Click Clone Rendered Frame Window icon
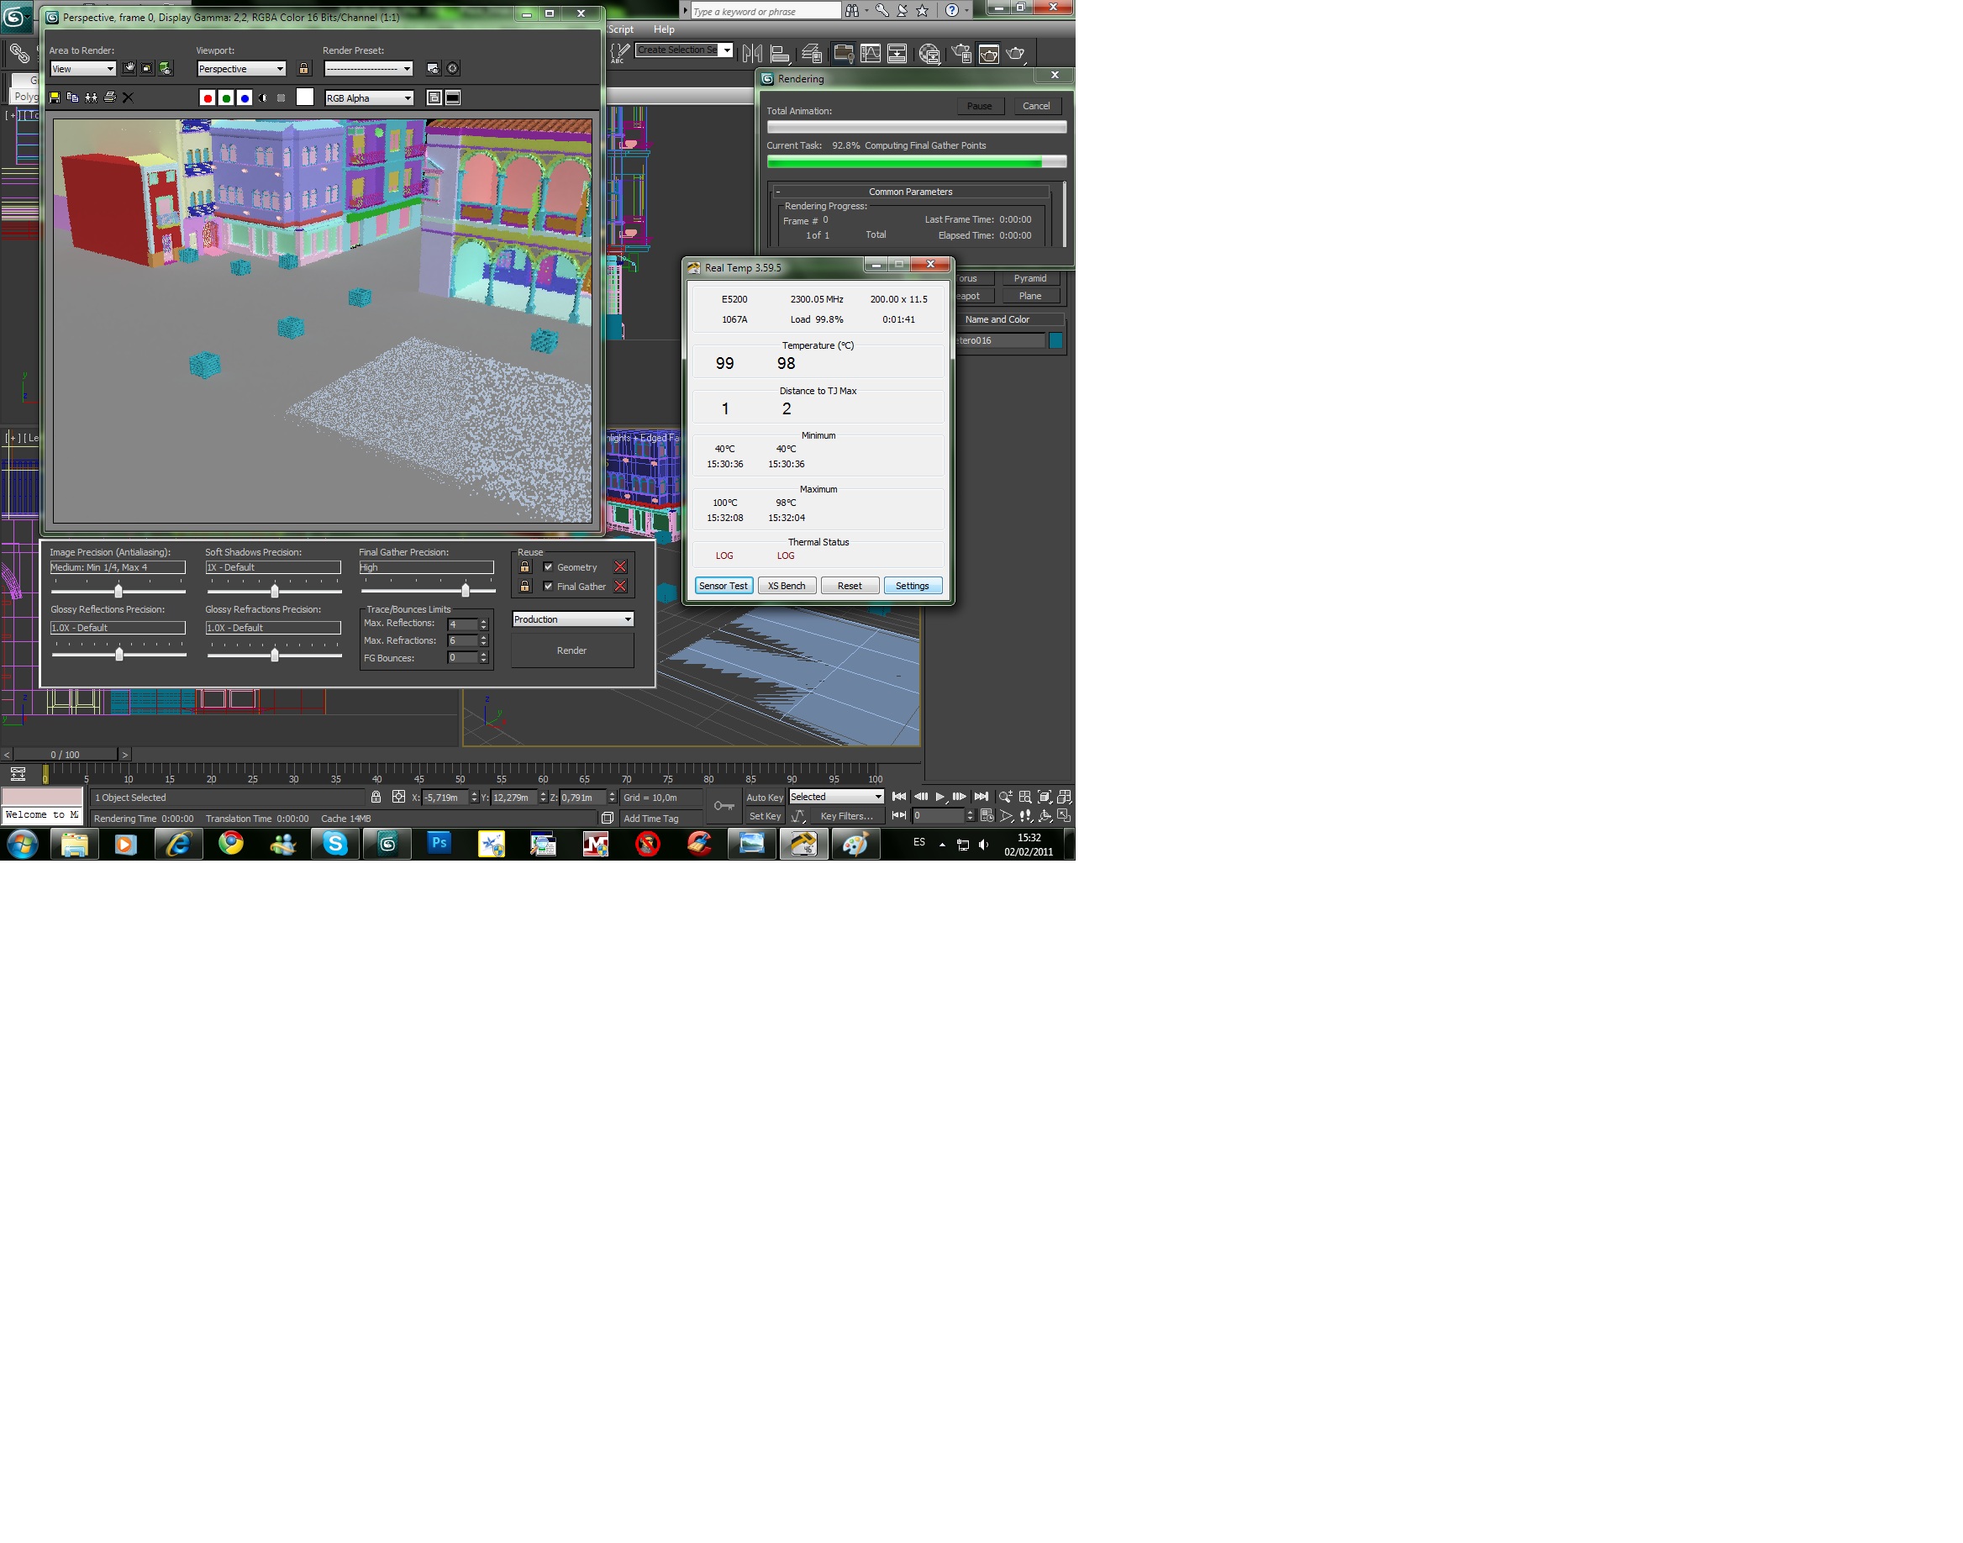Screen dimensions: 1963x1543 click(92, 97)
